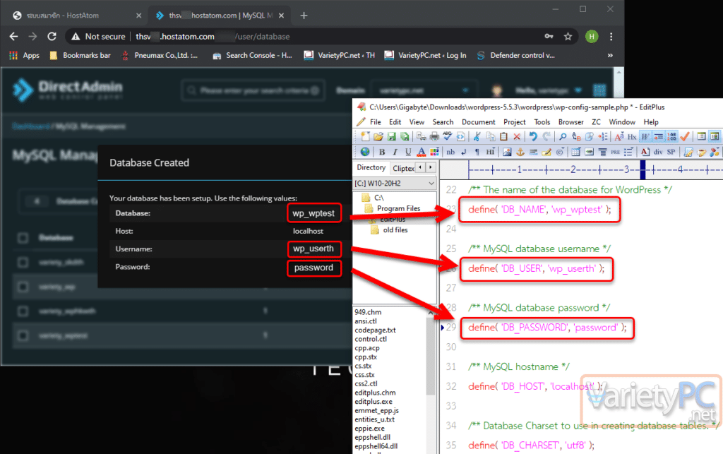
Task: Reload the current browser page
Action: [52, 37]
